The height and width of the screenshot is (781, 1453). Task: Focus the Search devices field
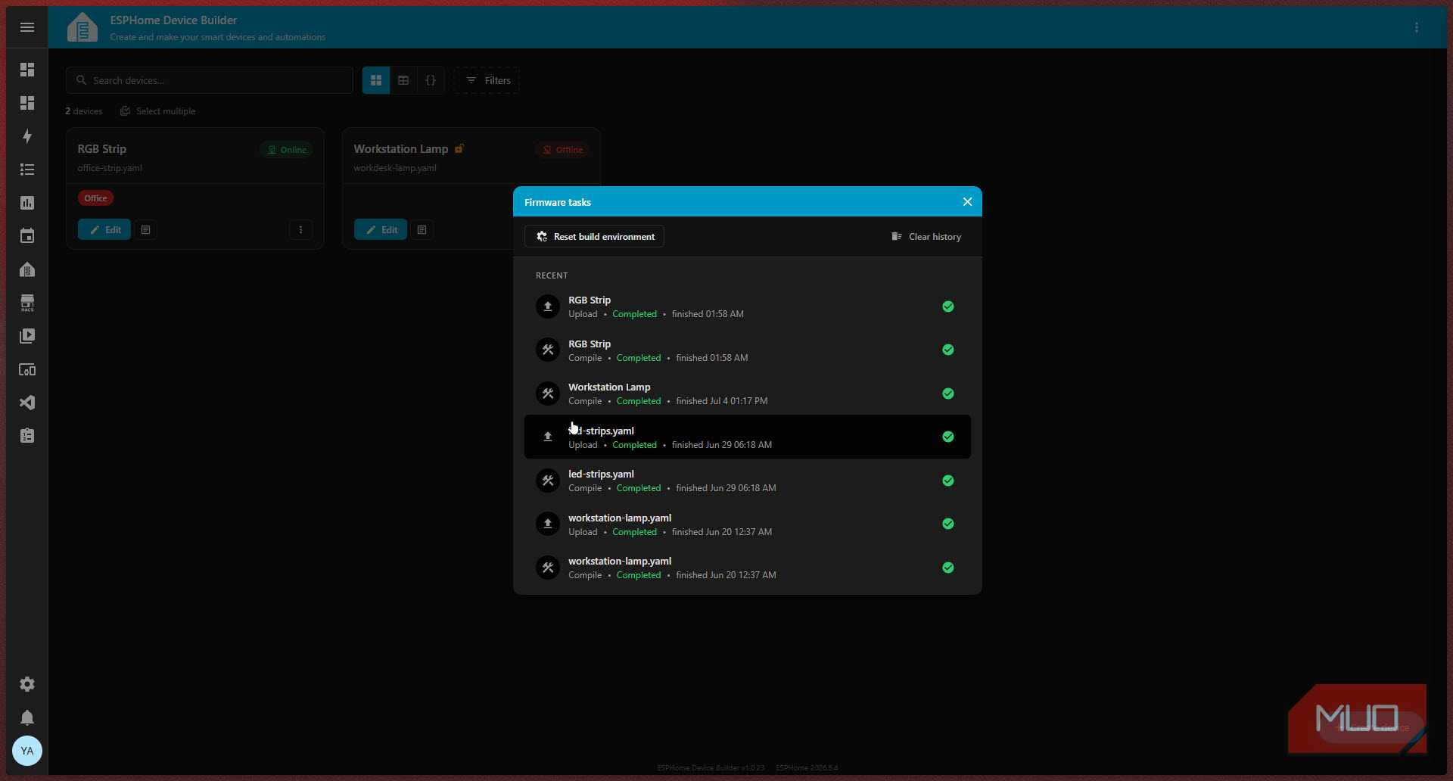pyautogui.click(x=210, y=80)
